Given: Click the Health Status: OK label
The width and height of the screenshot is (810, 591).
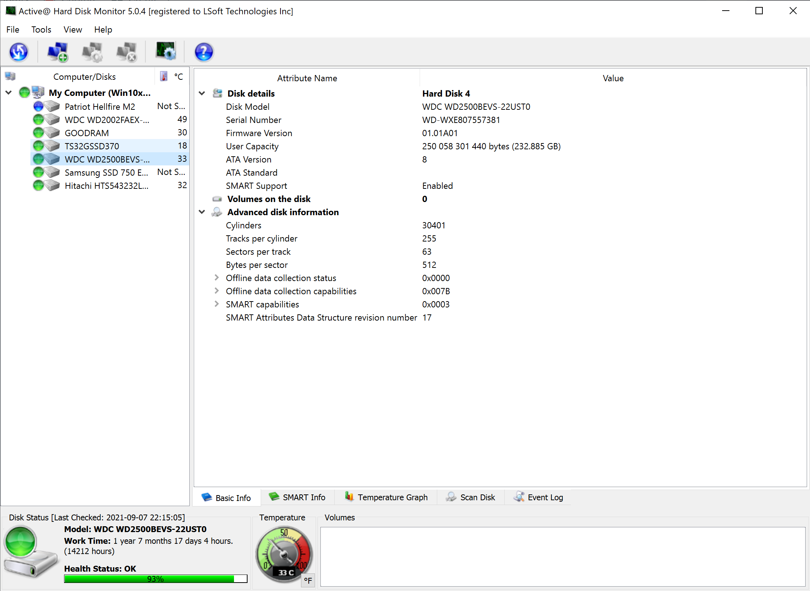Looking at the screenshot, I should click(x=100, y=568).
